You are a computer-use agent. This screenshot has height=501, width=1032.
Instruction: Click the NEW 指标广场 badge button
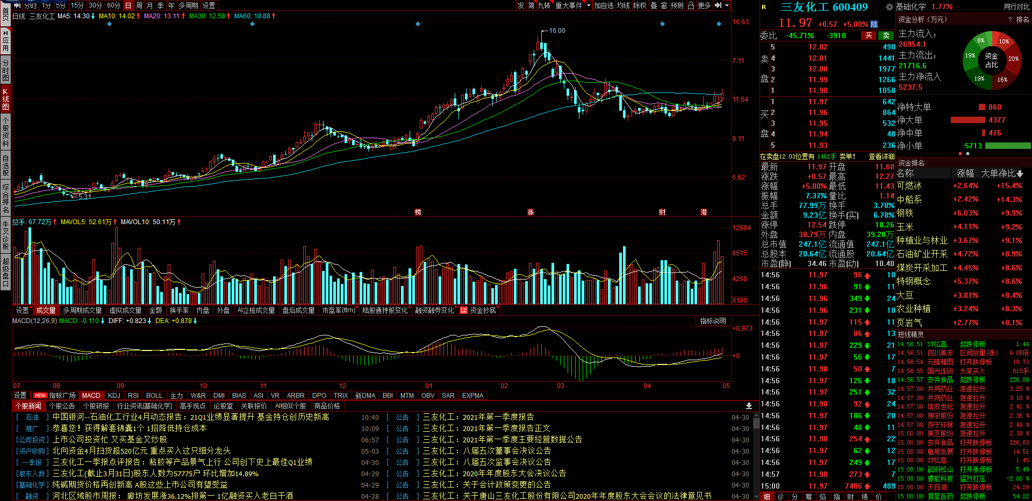coord(54,395)
